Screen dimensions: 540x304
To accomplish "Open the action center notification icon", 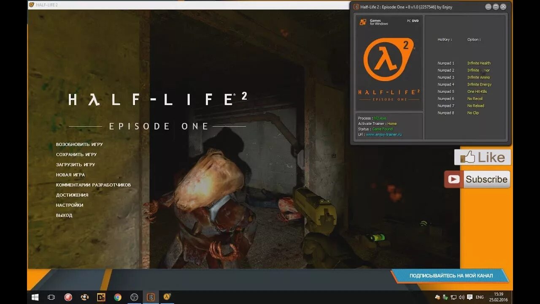I will 470,297.
